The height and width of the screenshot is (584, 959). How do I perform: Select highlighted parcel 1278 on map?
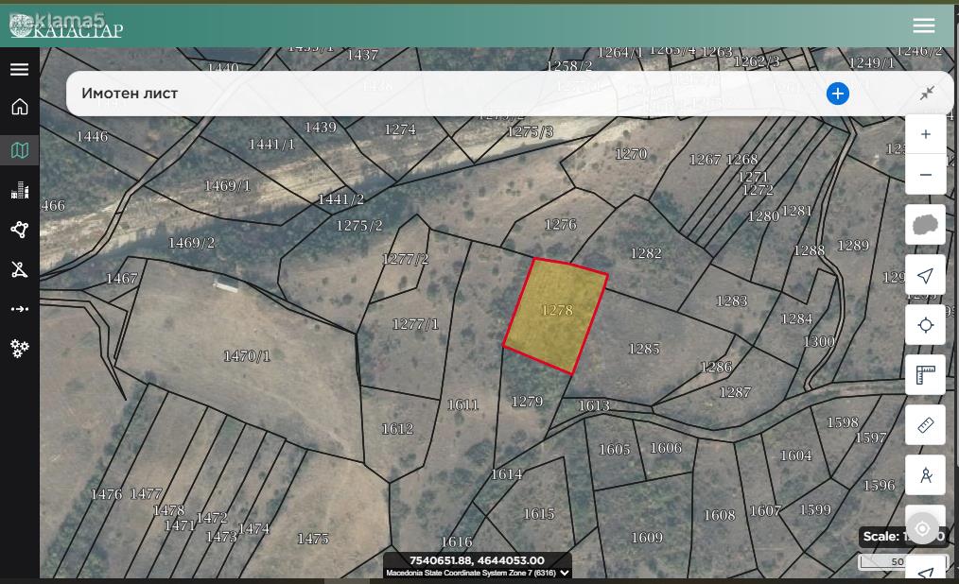(555, 316)
